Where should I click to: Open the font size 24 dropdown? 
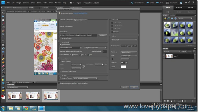[125, 59]
